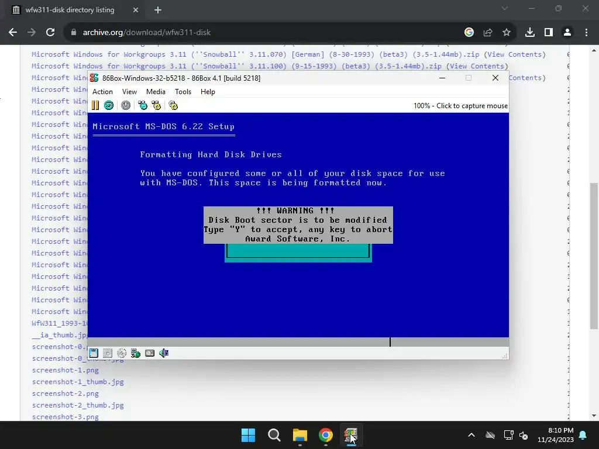This screenshot has height=449, width=599.
Task: Close the wfw311-disk directory listing tab
Action: tap(136, 10)
